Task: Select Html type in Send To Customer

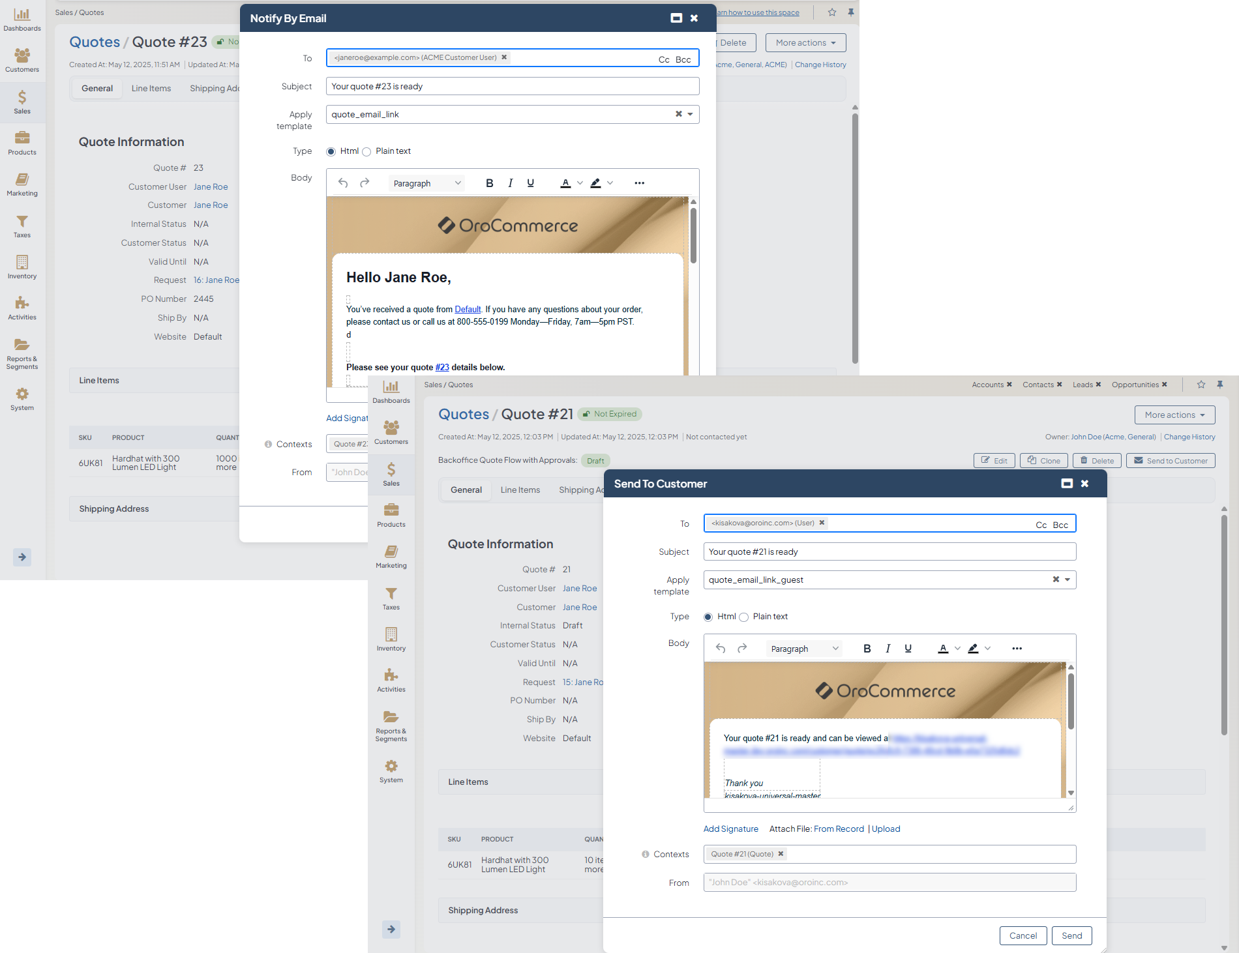Action: click(708, 617)
